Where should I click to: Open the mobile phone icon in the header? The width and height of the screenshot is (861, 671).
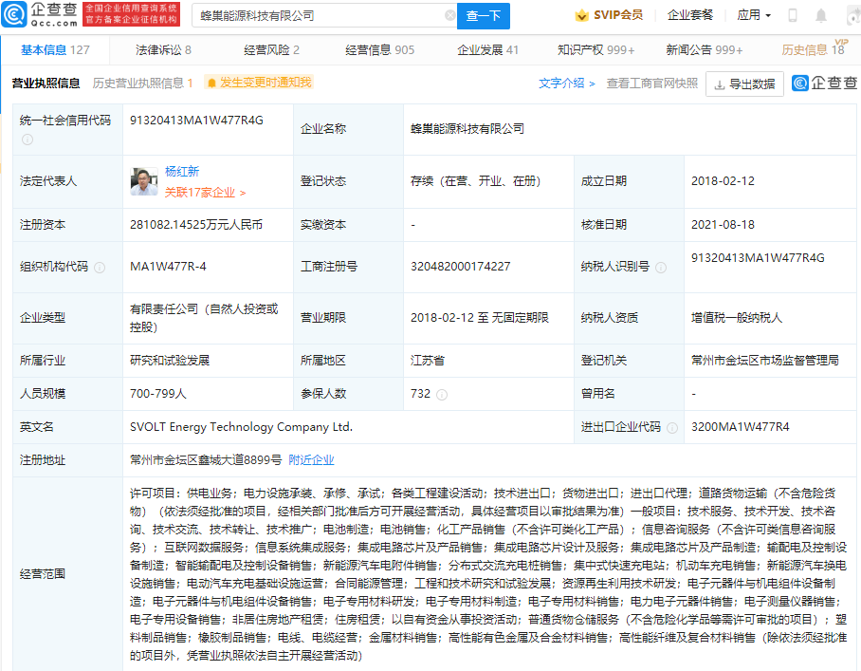(x=793, y=15)
